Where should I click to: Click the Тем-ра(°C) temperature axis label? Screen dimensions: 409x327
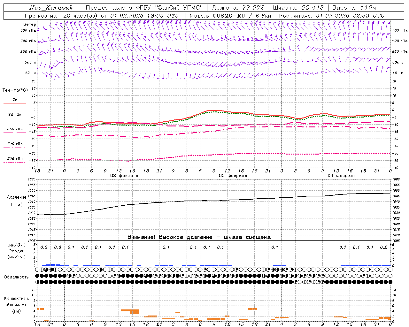click(15, 90)
